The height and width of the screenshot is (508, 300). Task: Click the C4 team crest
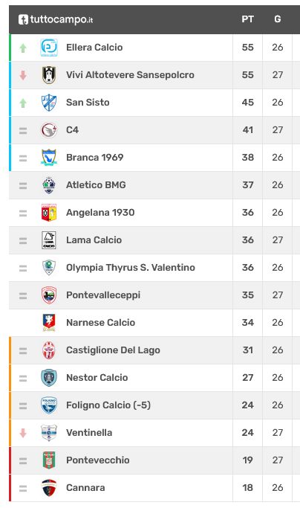pos(49,130)
